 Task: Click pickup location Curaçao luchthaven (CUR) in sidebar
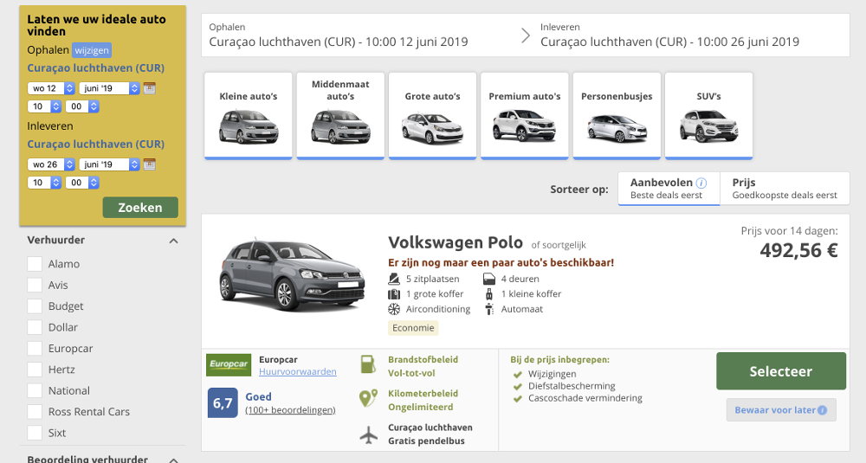96,68
